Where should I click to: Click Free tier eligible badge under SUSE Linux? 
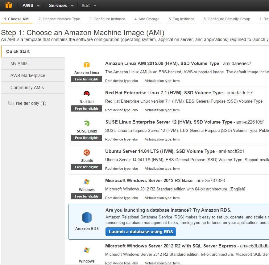[87, 138]
